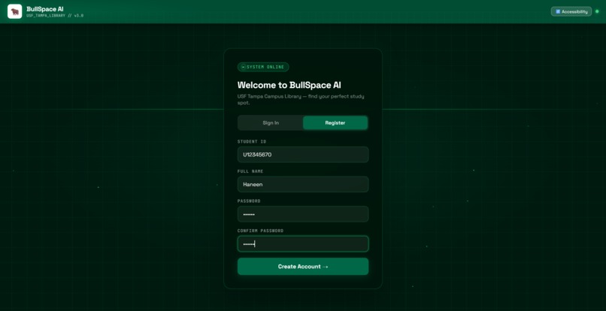Submit with the Create Account button
This screenshot has height=311, width=606.
tap(303, 267)
